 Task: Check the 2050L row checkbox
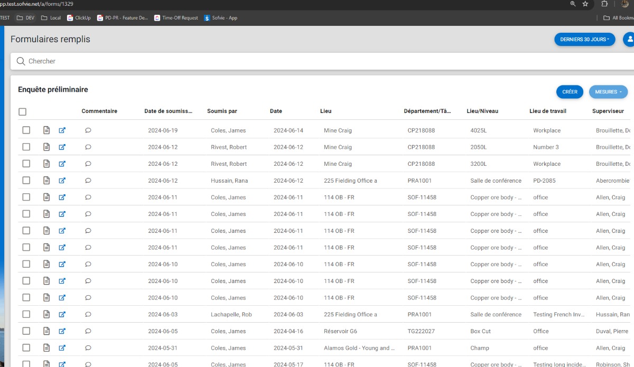(26, 147)
